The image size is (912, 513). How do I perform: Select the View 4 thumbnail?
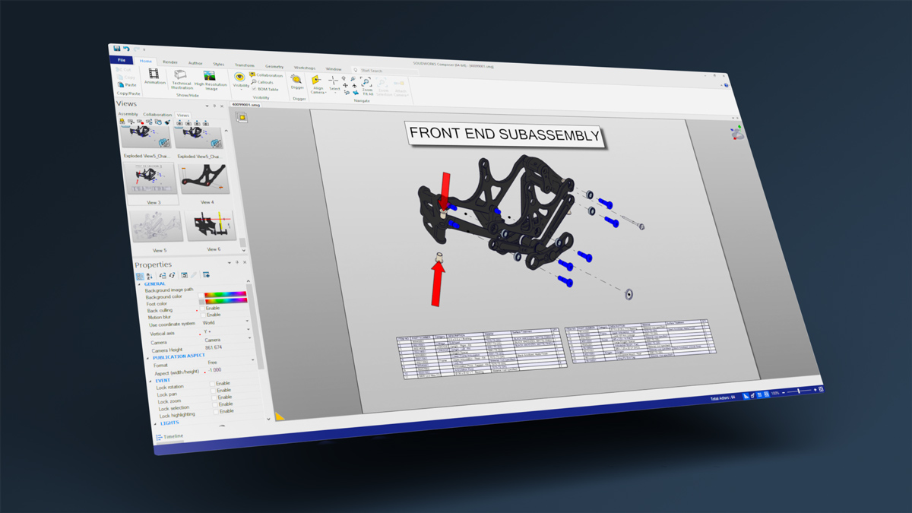click(204, 181)
